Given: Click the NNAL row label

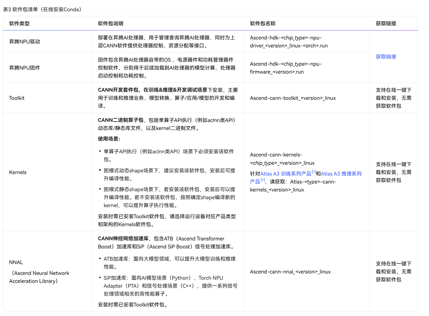Looking at the screenshot, I should 16,262.
